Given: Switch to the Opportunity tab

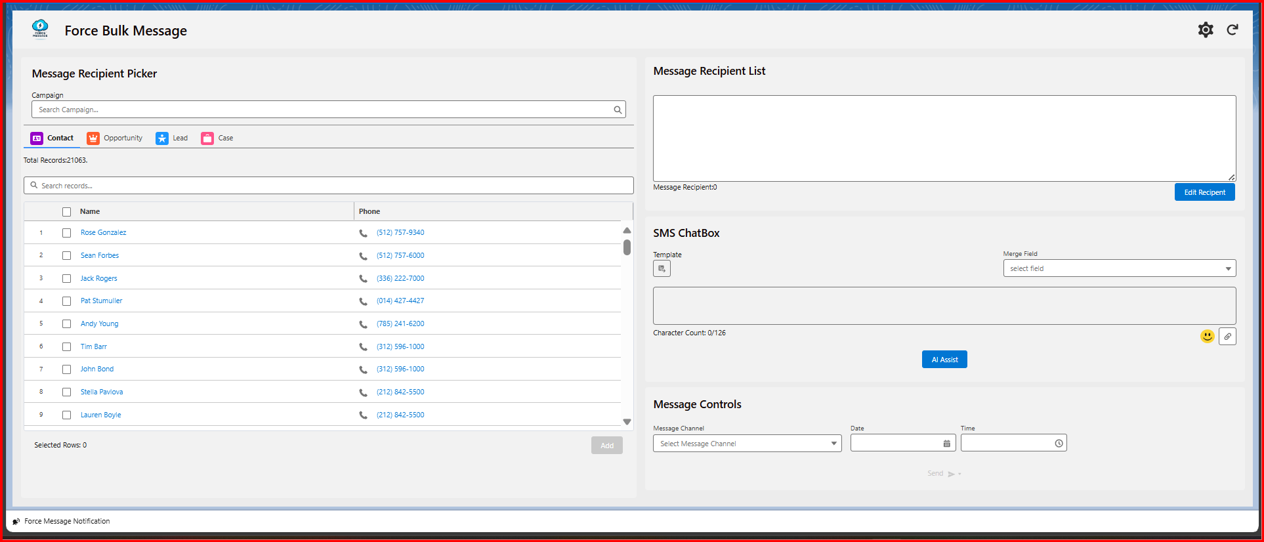Looking at the screenshot, I should 115,138.
